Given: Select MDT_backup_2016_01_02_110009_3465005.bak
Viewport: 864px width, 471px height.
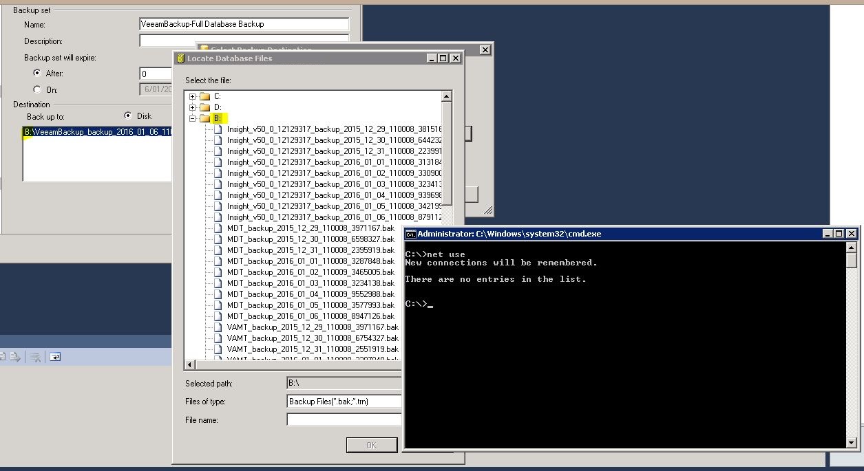Looking at the screenshot, I should coord(310,272).
